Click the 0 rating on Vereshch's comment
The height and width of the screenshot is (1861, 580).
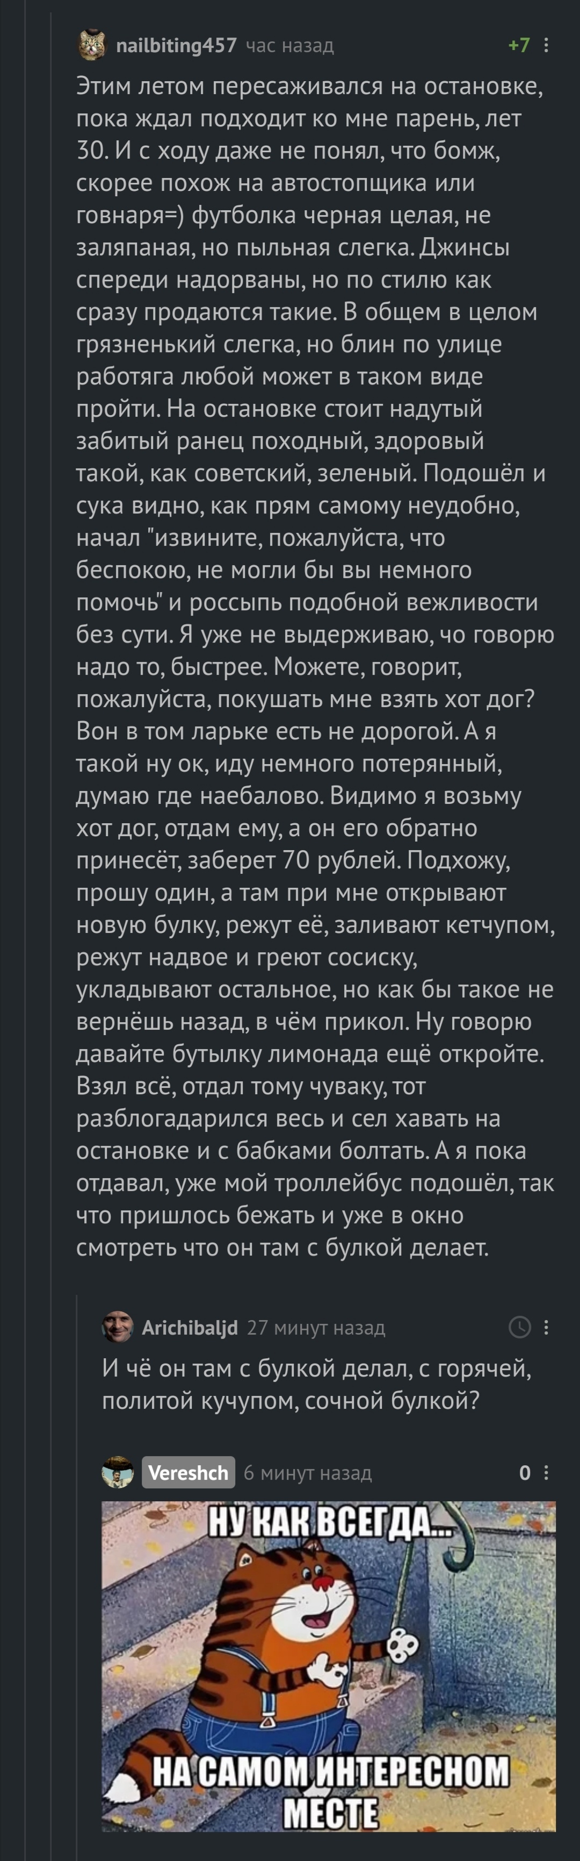tap(525, 1473)
